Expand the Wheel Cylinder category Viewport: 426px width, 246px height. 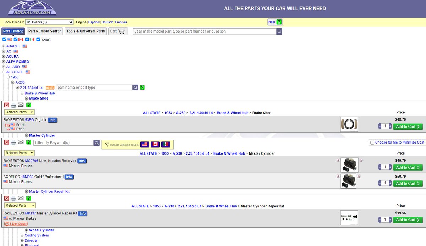tap(27, 230)
